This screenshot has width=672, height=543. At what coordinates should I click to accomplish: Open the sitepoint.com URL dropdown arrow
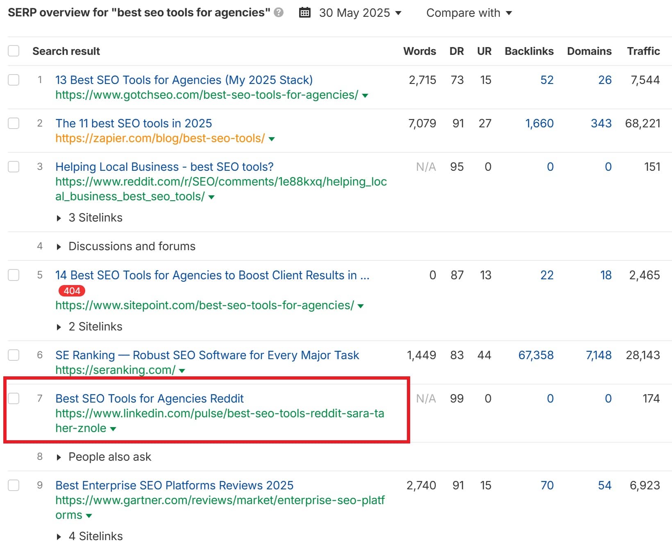click(x=361, y=306)
